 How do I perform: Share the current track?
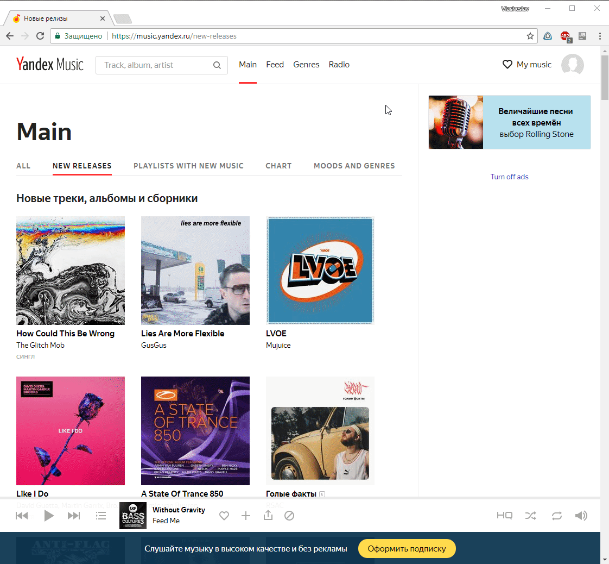268,516
